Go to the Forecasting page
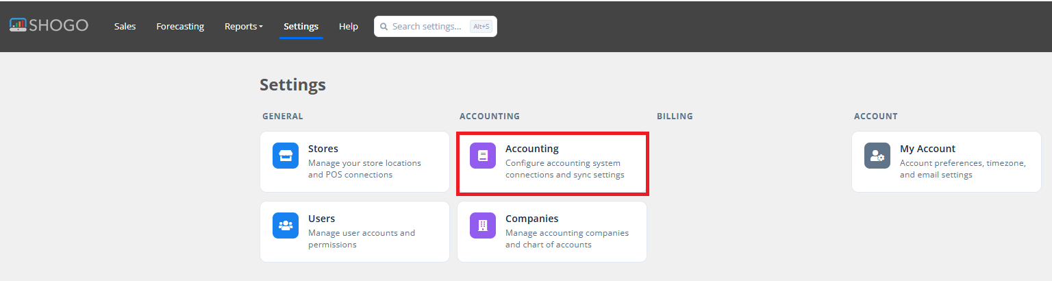This screenshot has width=1052, height=281. click(180, 26)
